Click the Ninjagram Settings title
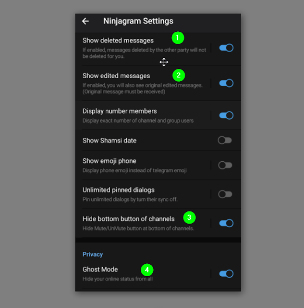This screenshot has height=308, width=304. pos(138,21)
